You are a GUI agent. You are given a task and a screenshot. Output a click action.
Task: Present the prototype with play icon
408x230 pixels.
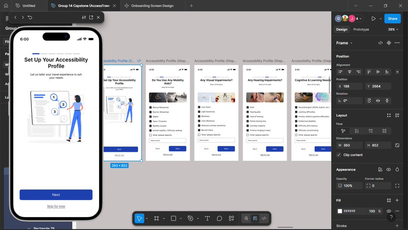coord(373,19)
